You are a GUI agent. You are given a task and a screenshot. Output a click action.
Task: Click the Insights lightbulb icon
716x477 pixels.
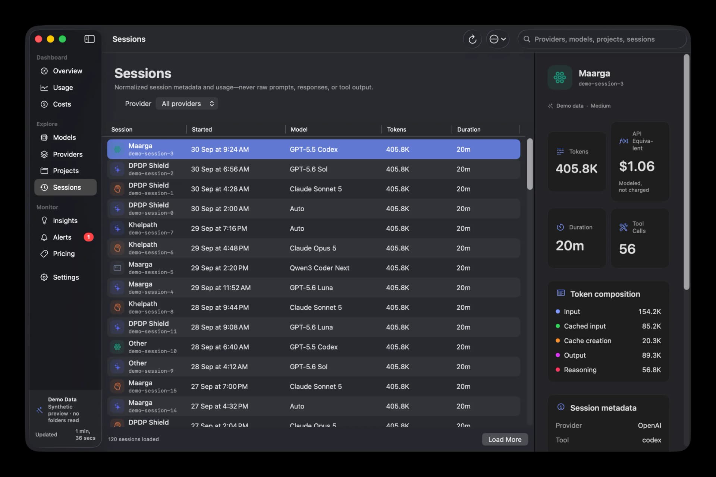click(44, 221)
